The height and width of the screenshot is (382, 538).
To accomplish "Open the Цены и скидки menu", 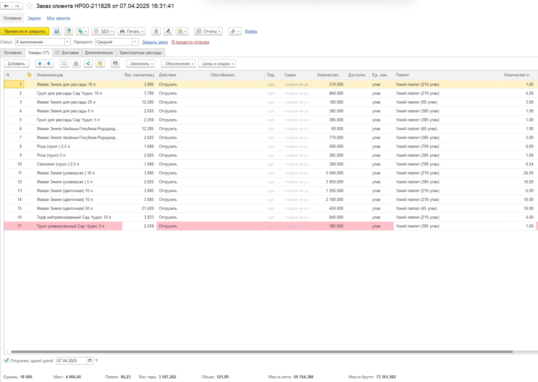I will tap(216, 64).
